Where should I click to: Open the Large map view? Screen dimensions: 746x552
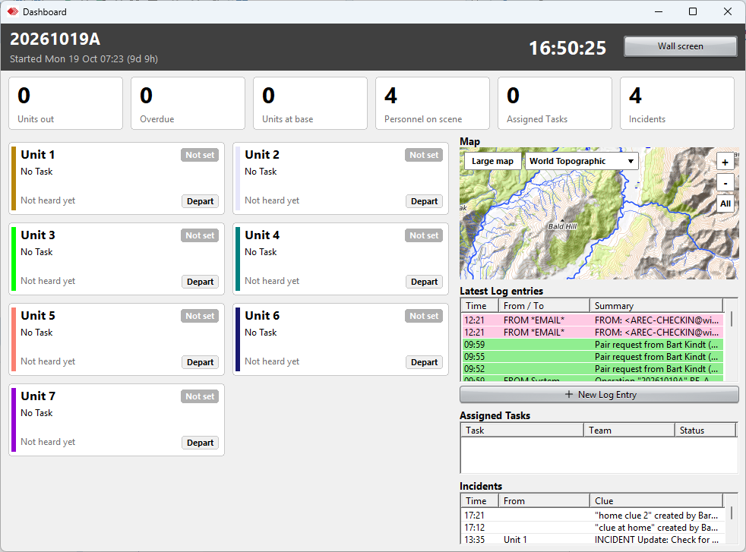click(492, 161)
